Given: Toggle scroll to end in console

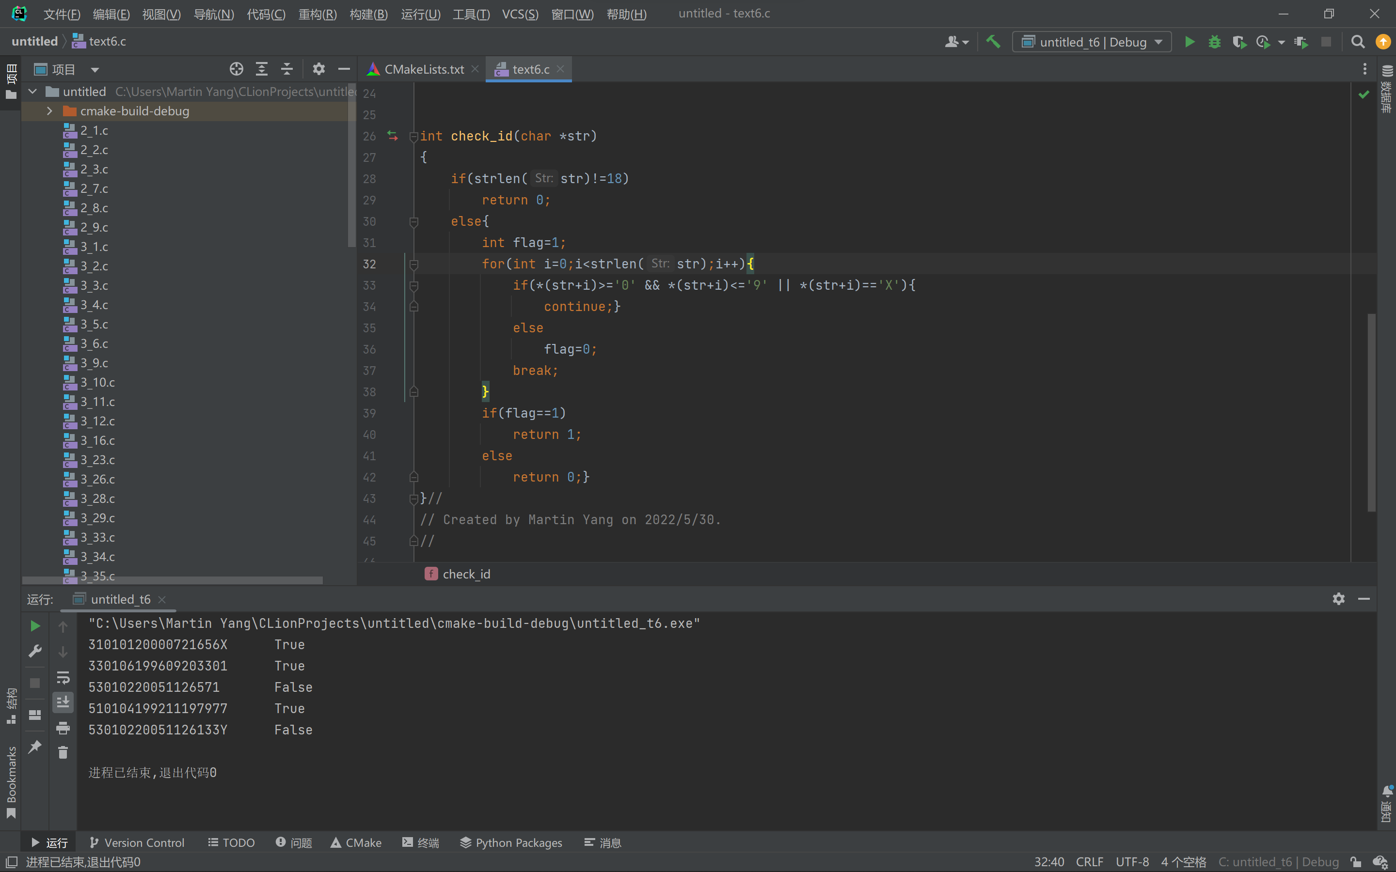Looking at the screenshot, I should pos(63,702).
